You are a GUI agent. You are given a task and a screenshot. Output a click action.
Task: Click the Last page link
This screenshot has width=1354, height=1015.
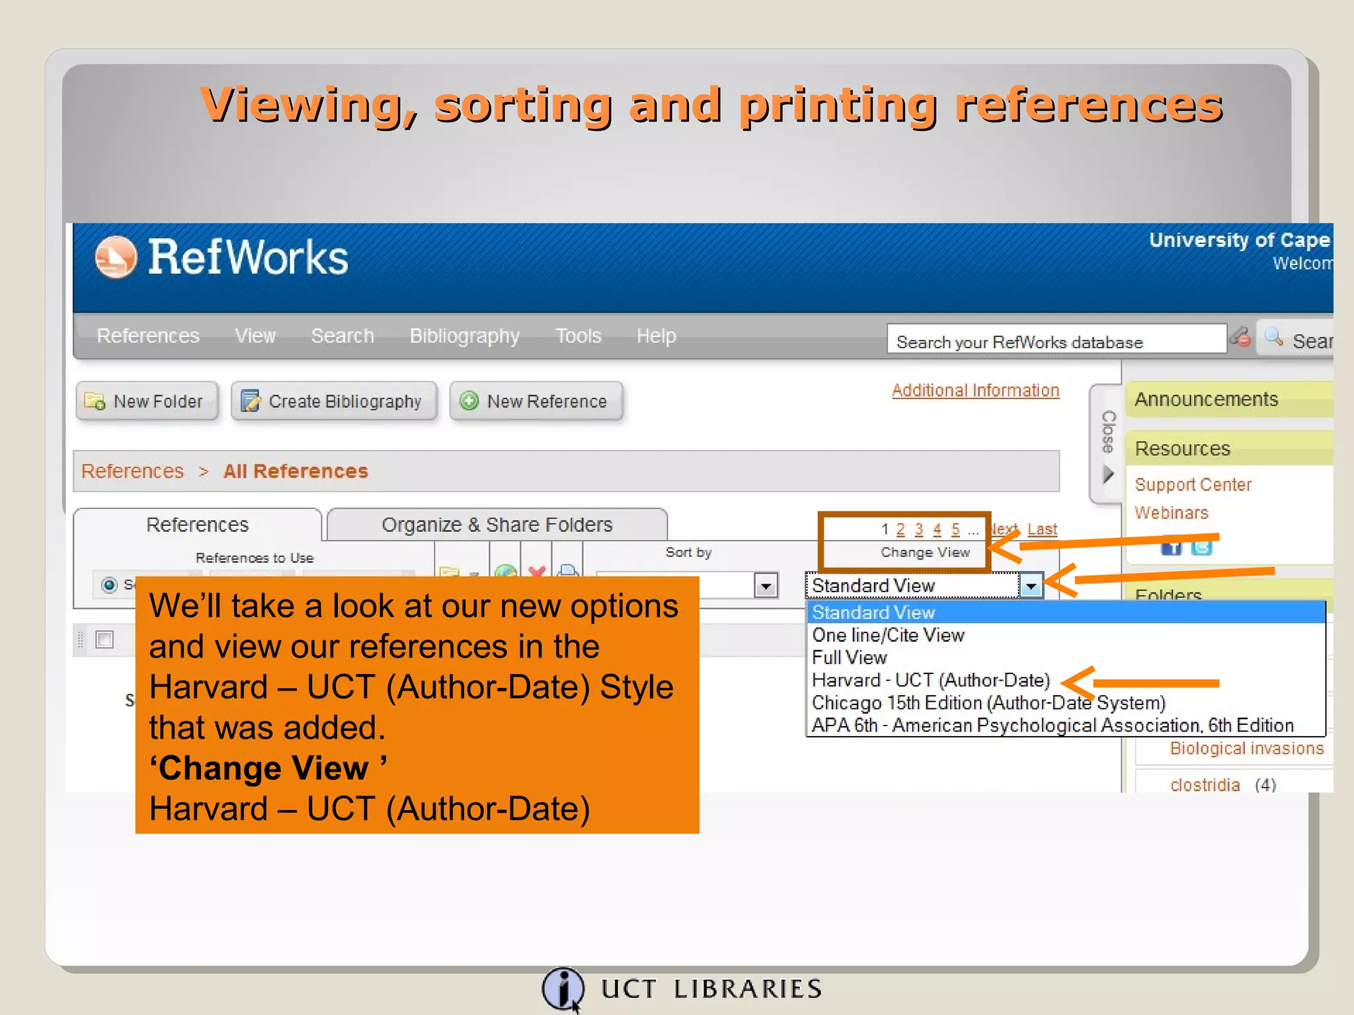click(1043, 529)
